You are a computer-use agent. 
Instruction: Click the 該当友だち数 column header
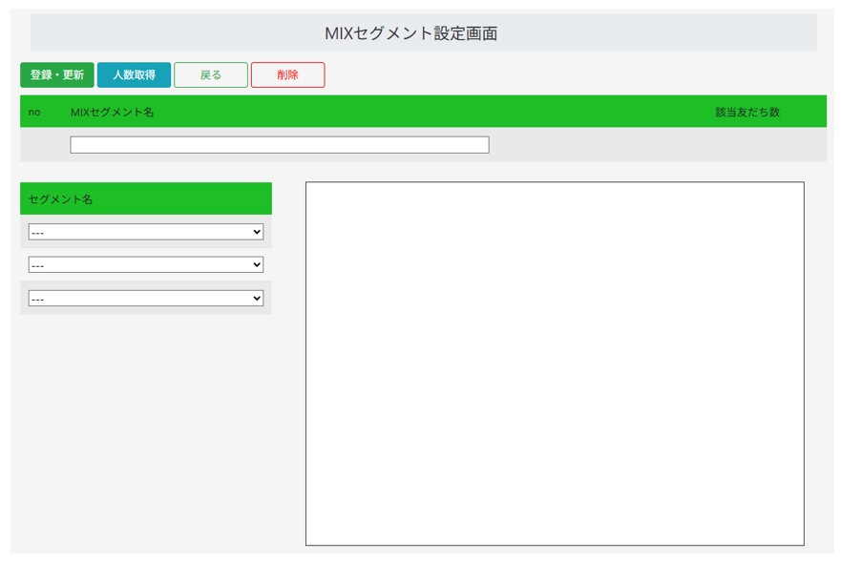tap(747, 112)
